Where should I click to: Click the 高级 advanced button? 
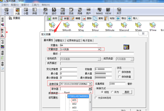[127, 92]
